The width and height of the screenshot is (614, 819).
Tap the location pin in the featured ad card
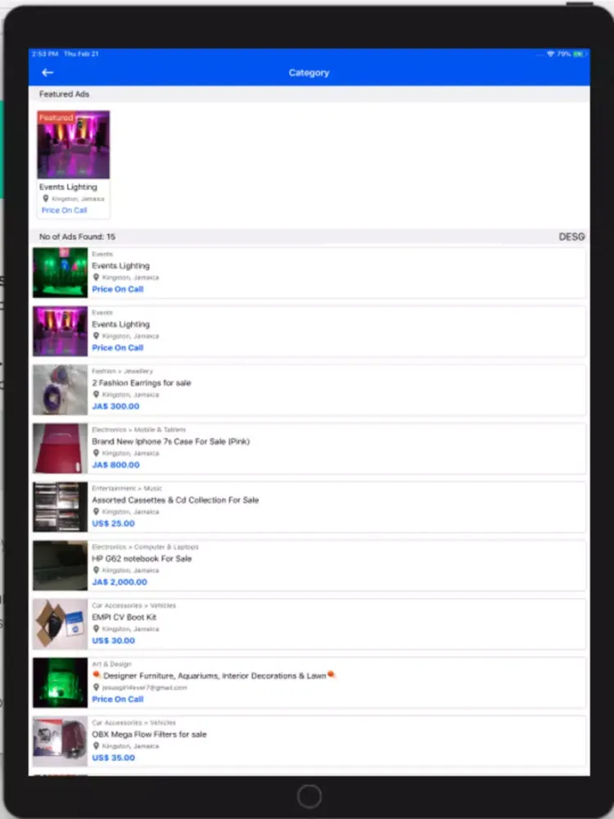(45, 198)
